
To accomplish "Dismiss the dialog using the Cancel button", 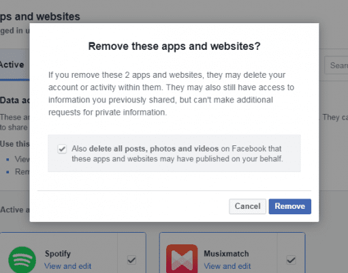I will (247, 206).
